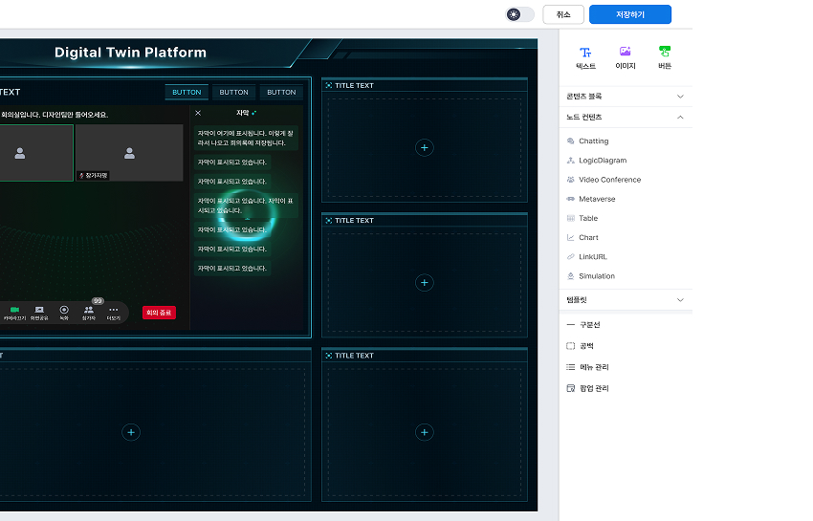Select the 이미지 image tool icon
Image resolution: width=813 pixels, height=521 pixels.
point(625,53)
